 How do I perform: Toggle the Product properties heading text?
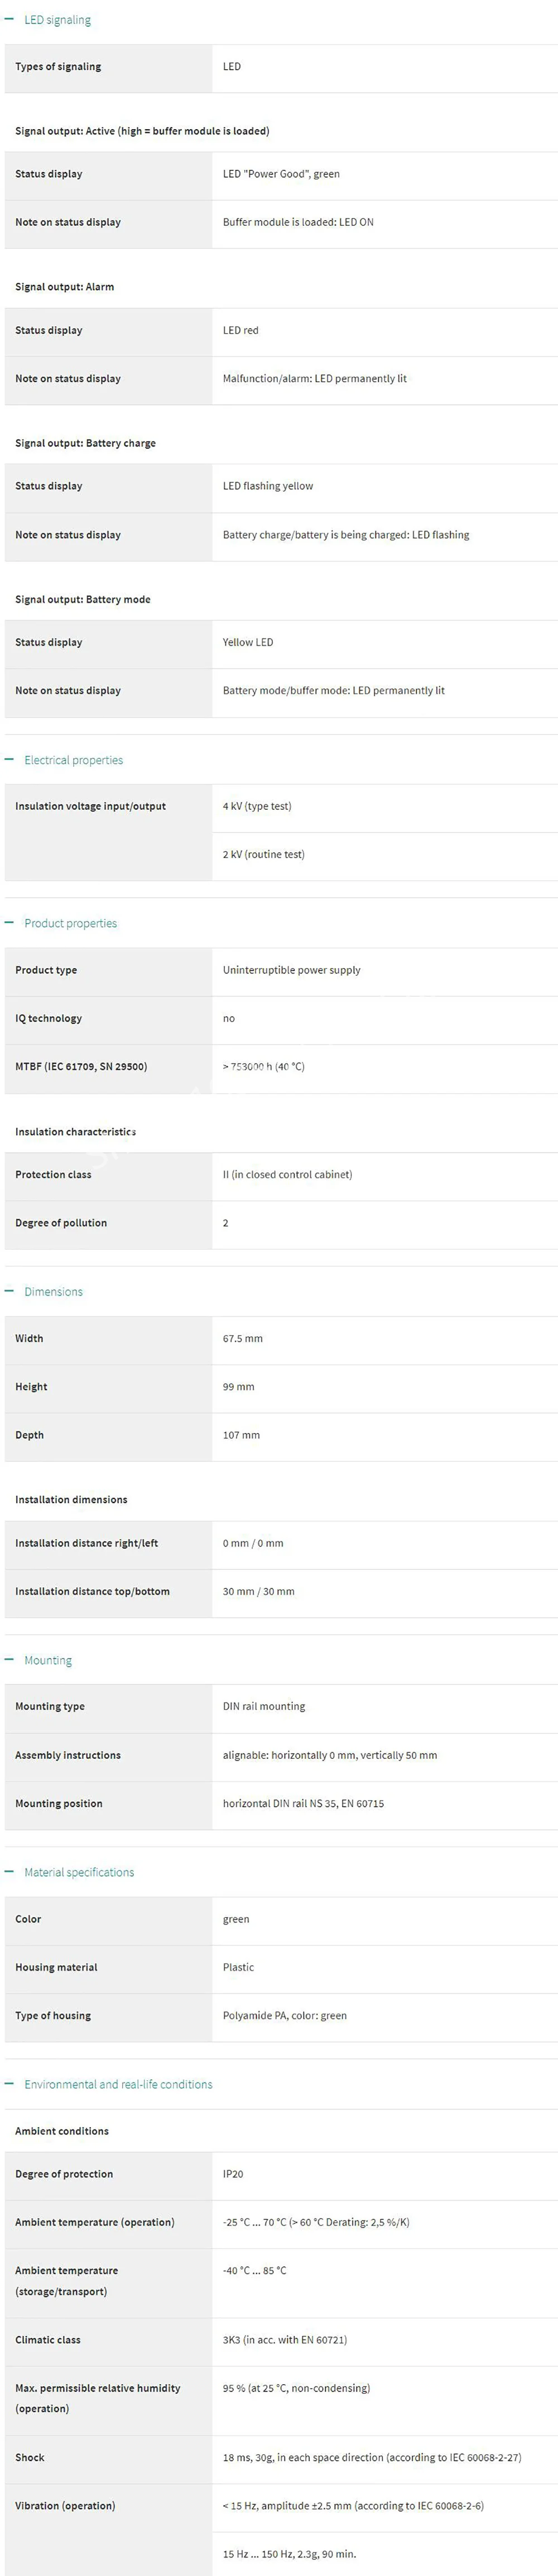coord(71,923)
